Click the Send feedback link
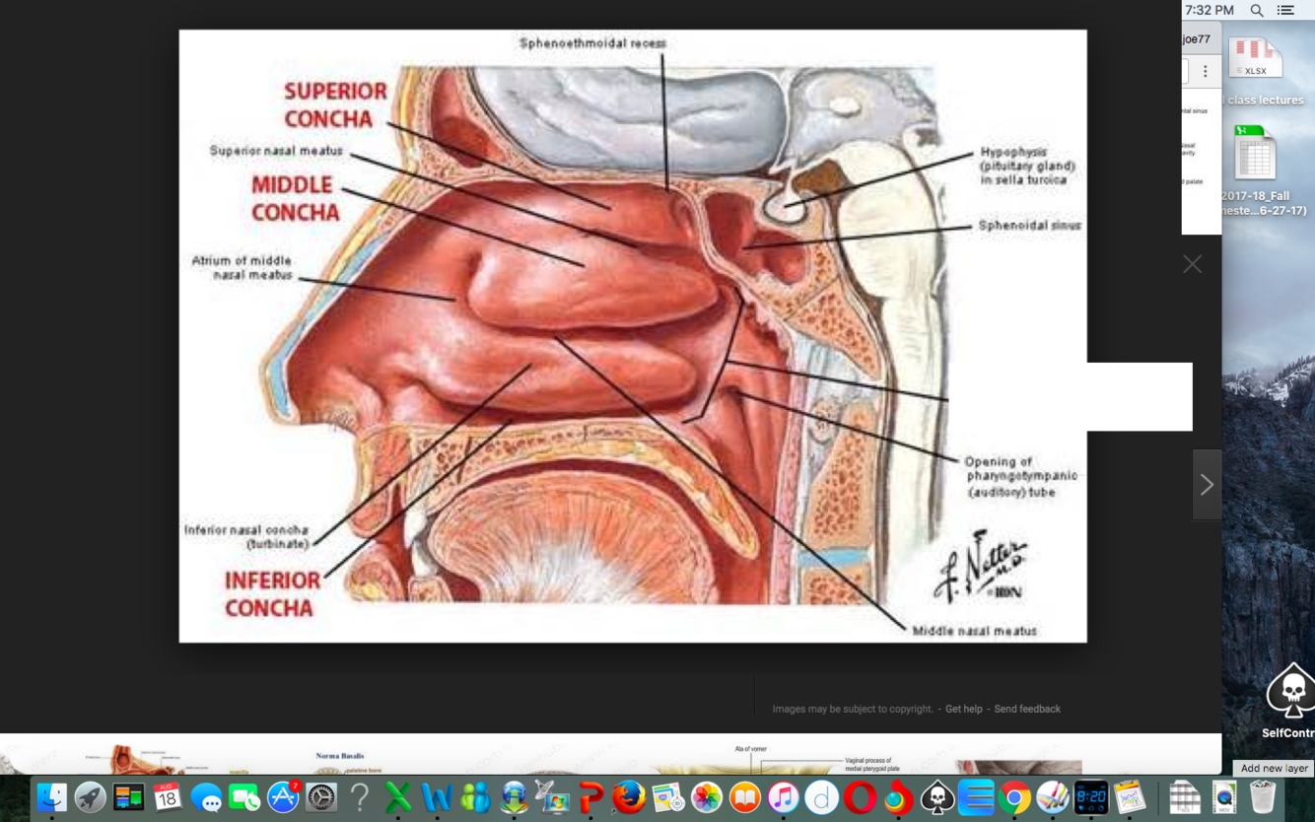This screenshot has height=822, width=1315. click(1027, 709)
